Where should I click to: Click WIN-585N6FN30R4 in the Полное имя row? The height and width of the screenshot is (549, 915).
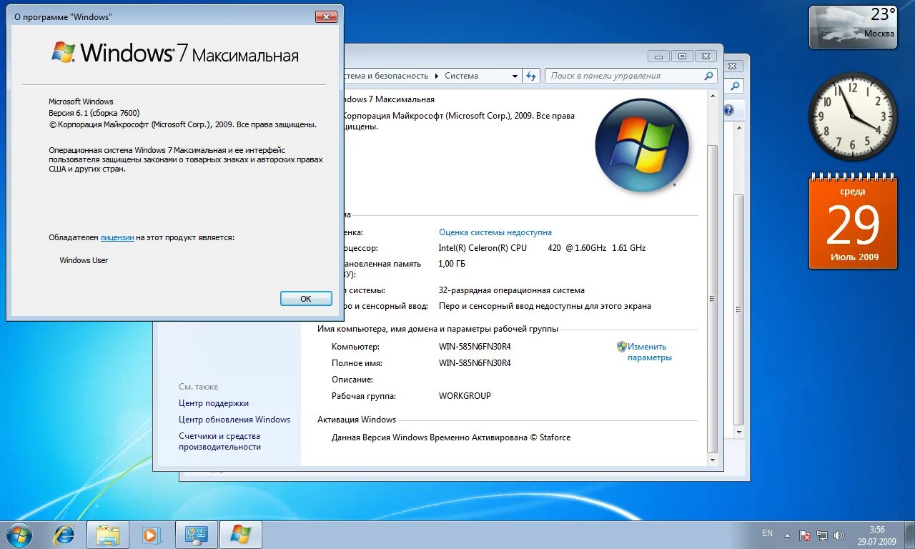coord(475,363)
